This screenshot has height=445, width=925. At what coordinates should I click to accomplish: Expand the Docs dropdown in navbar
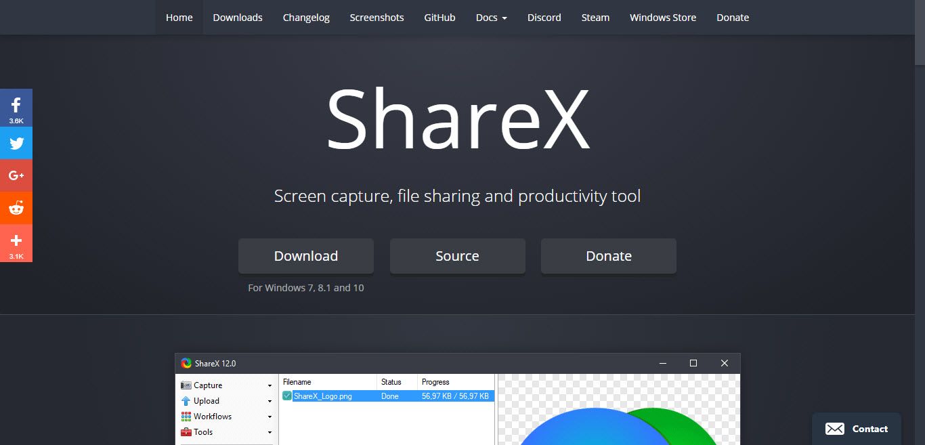[x=491, y=18]
